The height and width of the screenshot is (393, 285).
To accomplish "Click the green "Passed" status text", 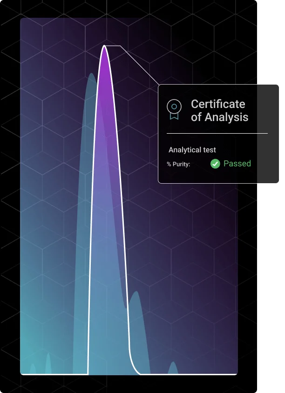I will [237, 164].
